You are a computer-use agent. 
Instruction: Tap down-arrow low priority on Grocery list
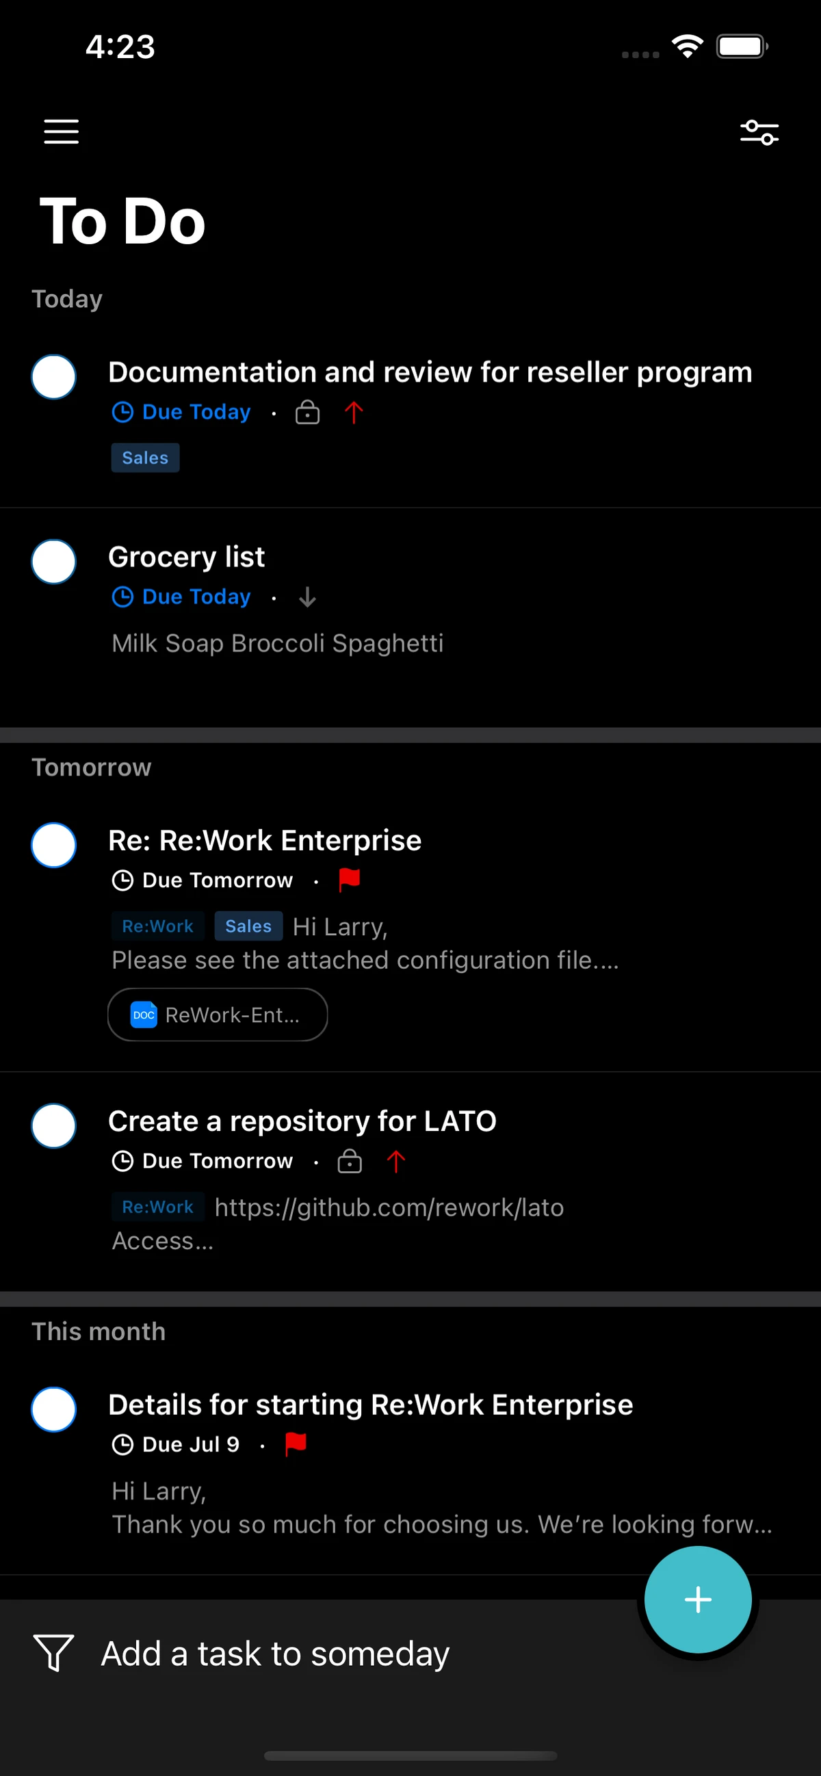tap(307, 597)
